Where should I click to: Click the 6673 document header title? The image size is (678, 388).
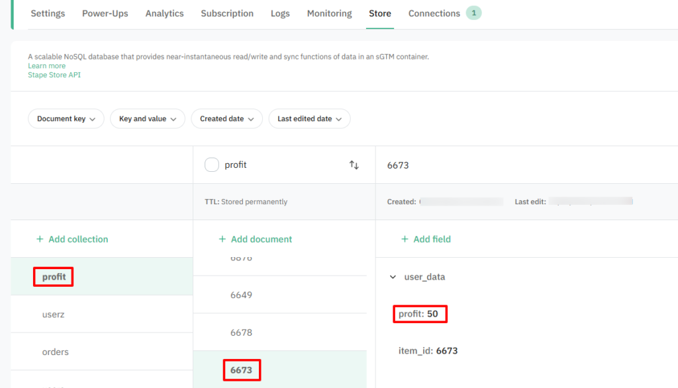click(x=398, y=165)
